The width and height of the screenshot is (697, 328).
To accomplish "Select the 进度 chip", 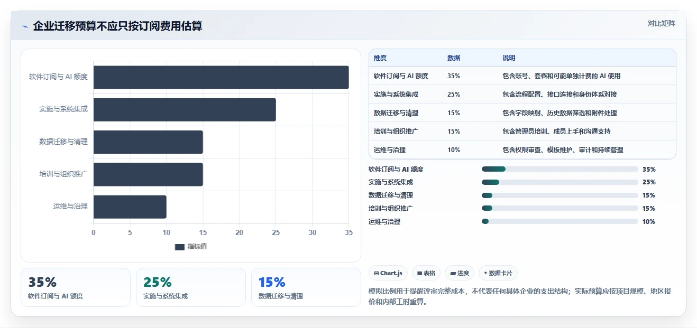I will point(460,273).
